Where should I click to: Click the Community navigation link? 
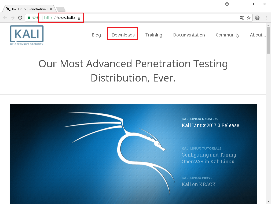coord(227,35)
